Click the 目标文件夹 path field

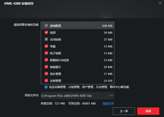pos(78,95)
